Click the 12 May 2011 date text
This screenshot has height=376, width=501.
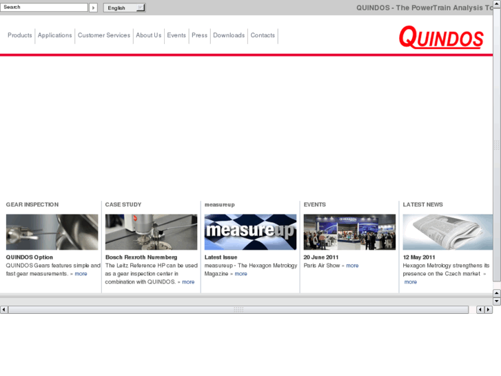click(419, 257)
